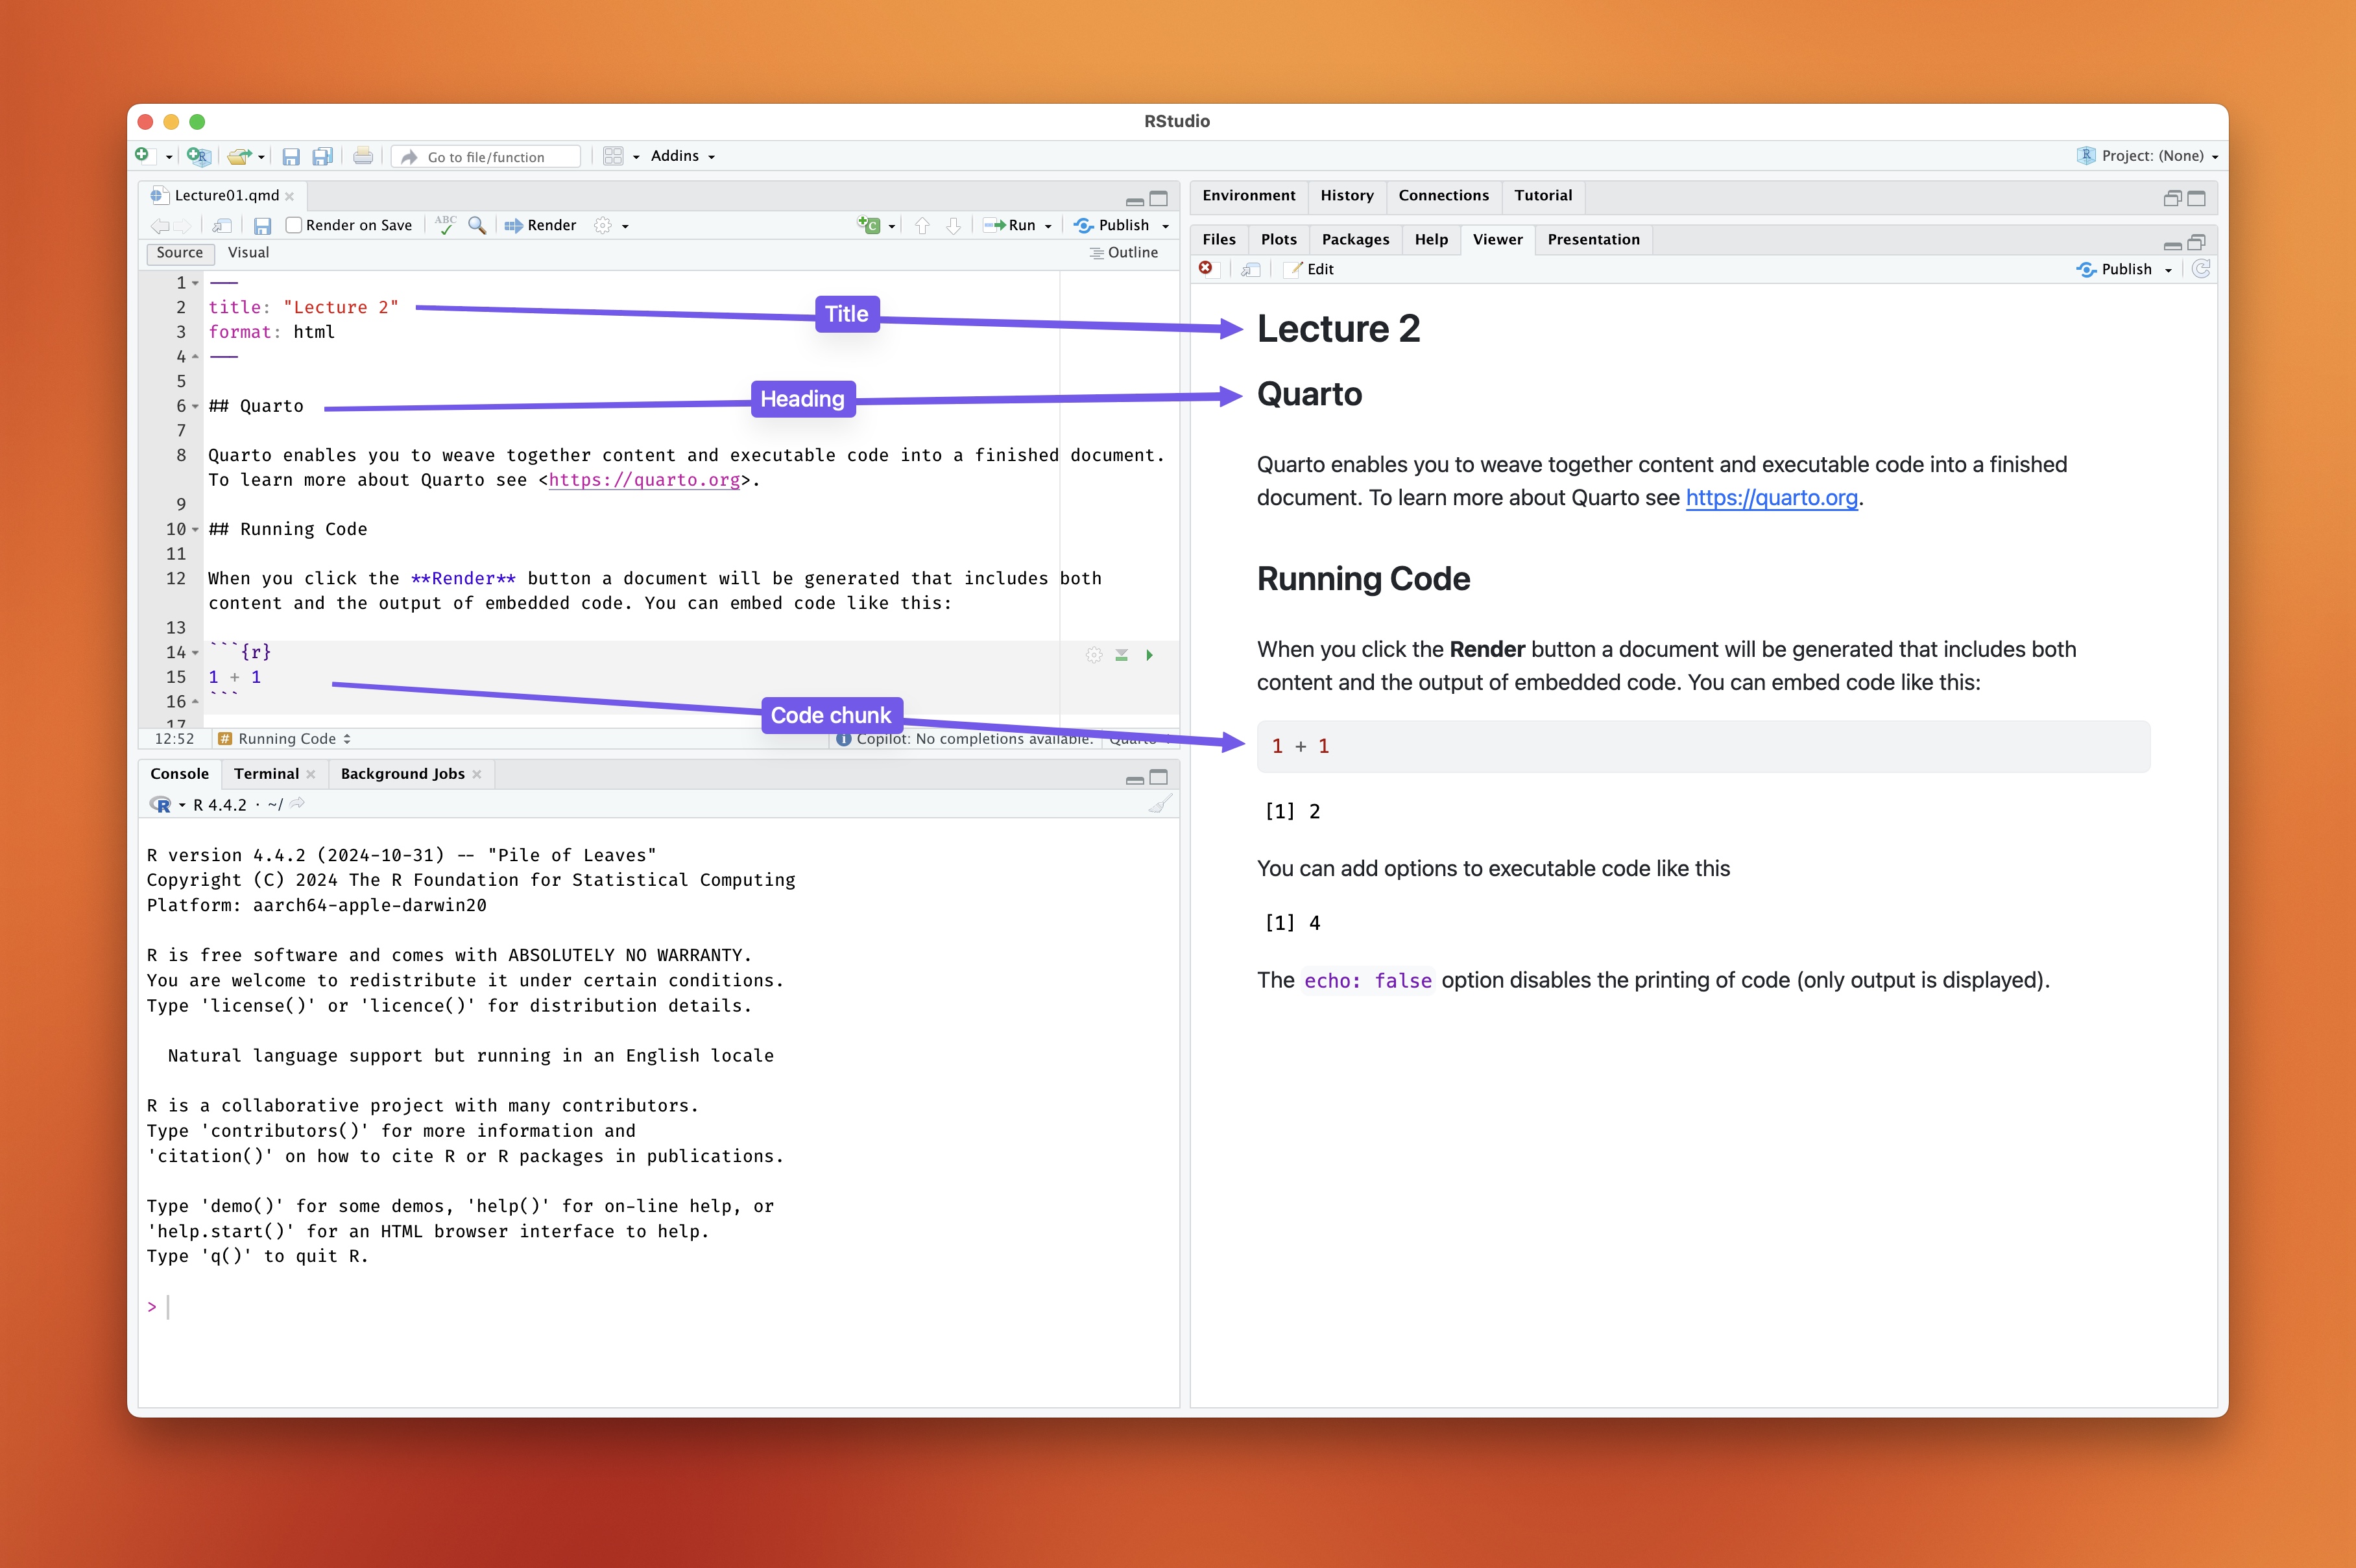Click the Render button in editor toolbar
Image resolution: width=2356 pixels, height=1568 pixels.
coord(541,225)
